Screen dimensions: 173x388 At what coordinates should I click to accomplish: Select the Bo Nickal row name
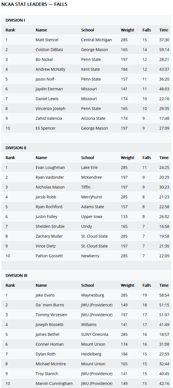pyautogui.click(x=44, y=59)
